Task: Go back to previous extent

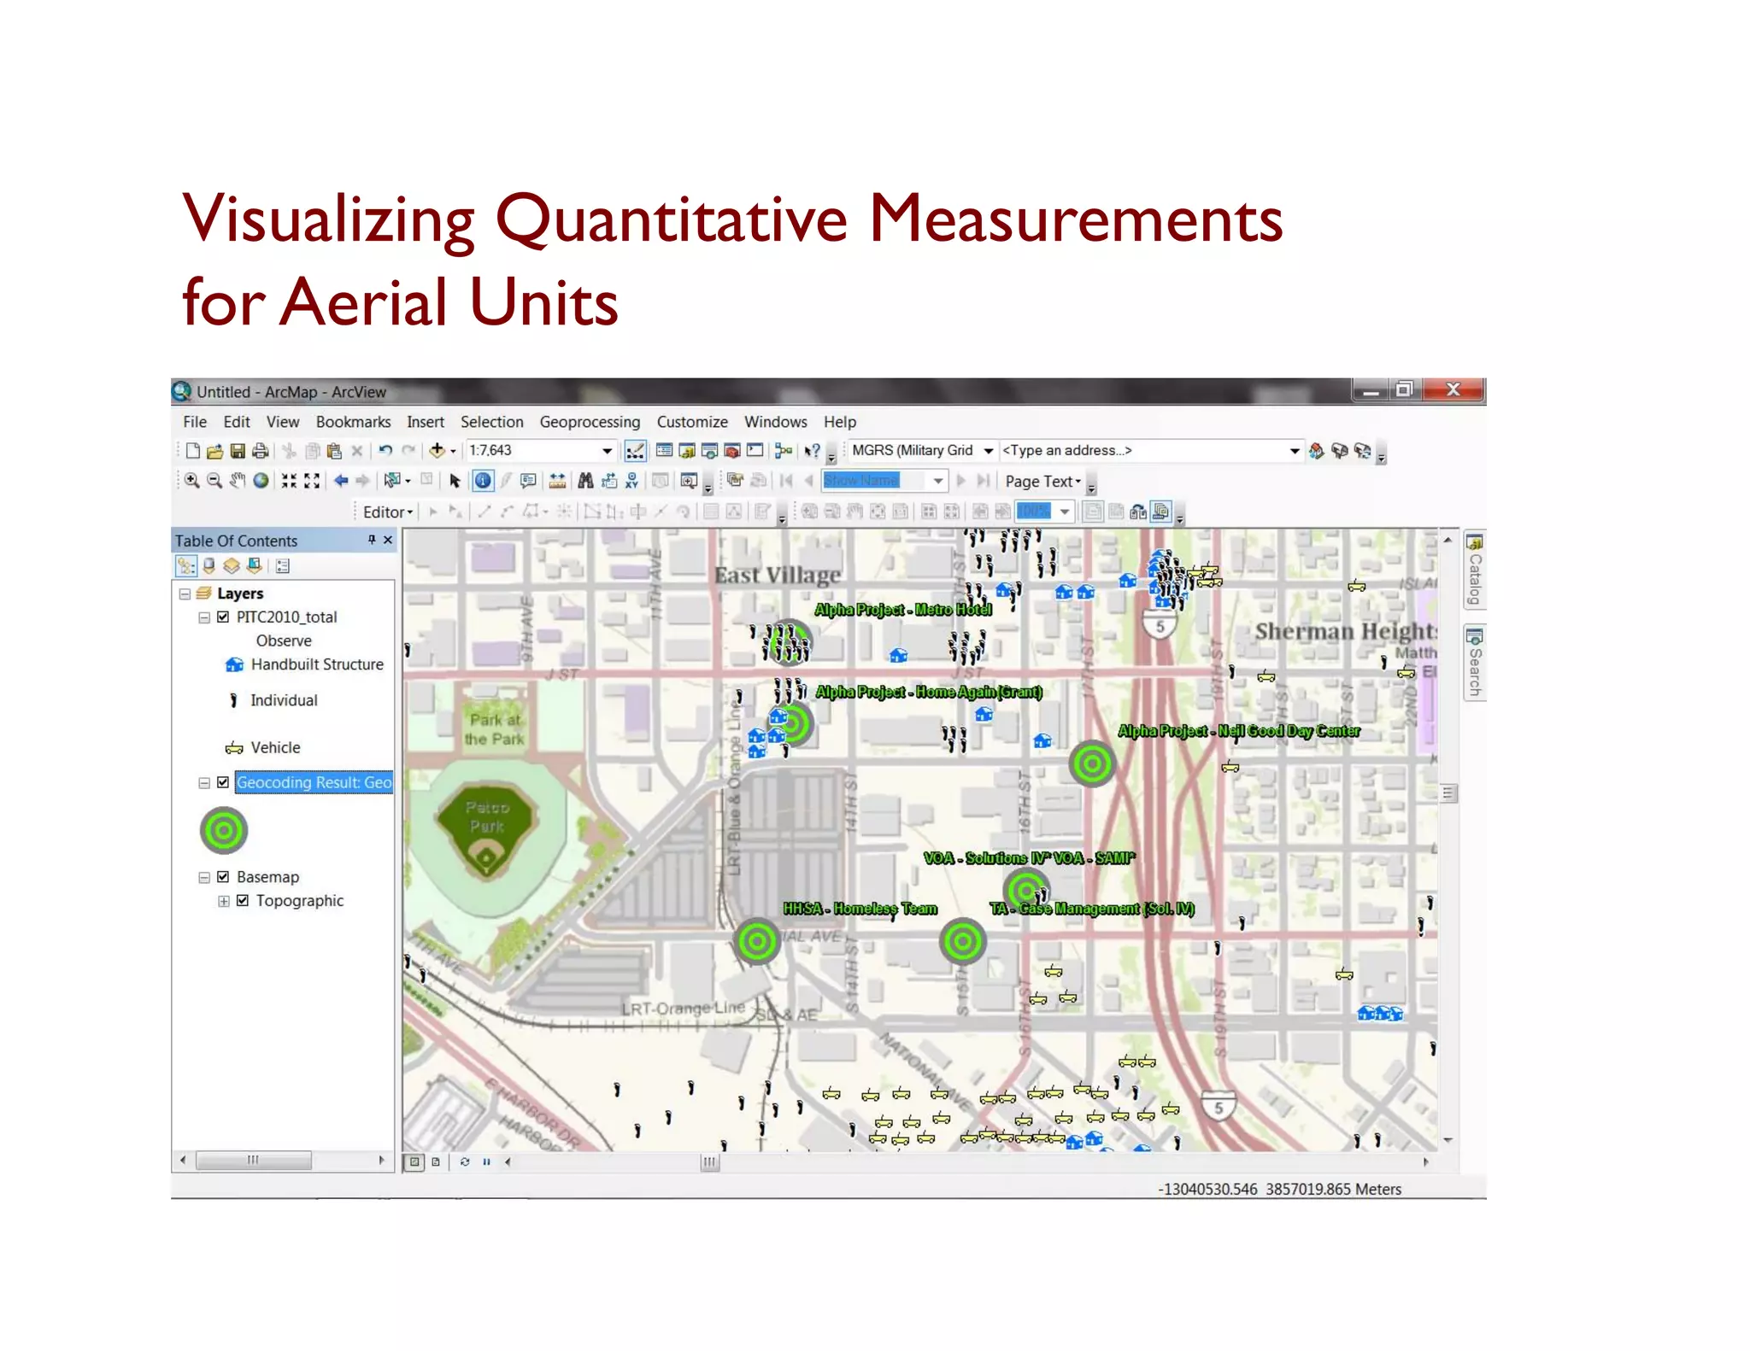Action: (341, 481)
